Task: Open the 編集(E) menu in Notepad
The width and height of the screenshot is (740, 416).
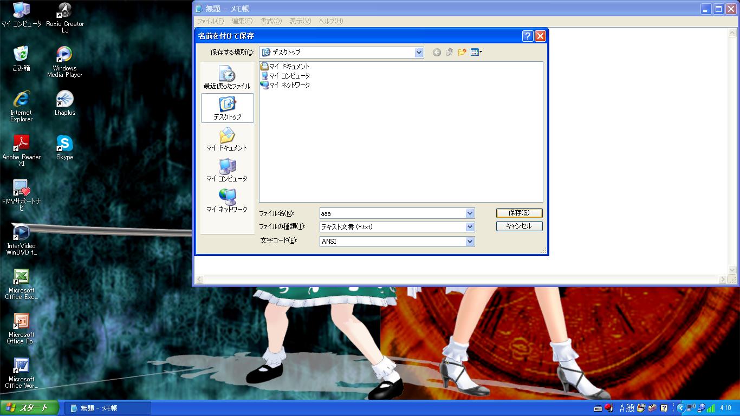Action: (242, 21)
